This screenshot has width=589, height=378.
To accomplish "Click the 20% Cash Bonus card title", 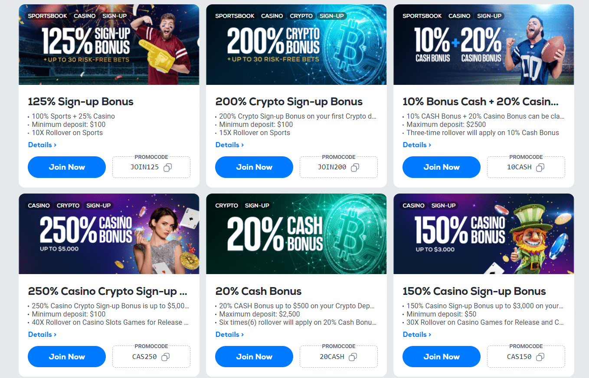I will coord(259,291).
